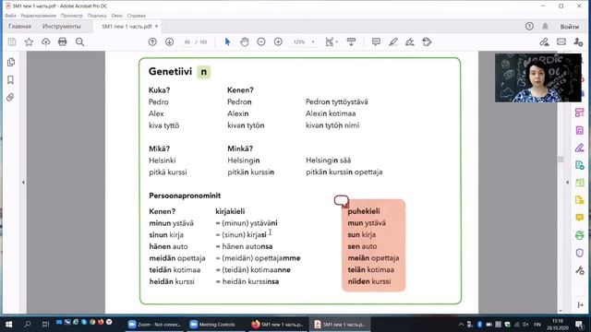Click the Войти sign-in button
This screenshot has height=332, width=591.
click(x=569, y=27)
